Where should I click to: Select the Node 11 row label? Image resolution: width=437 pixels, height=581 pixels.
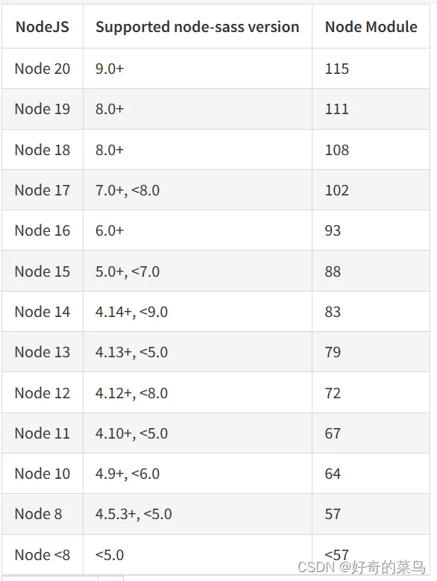[43, 433]
